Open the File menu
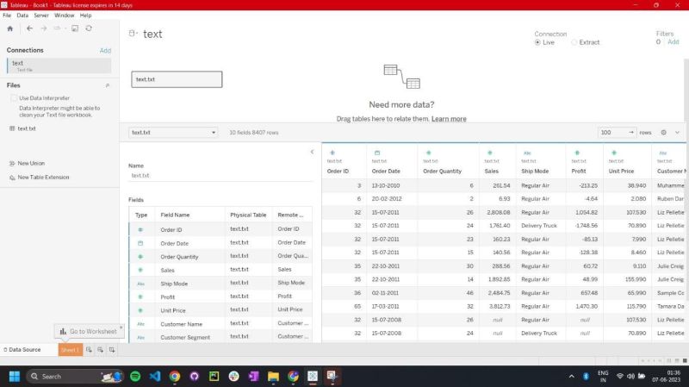The width and height of the screenshot is (689, 387). (x=7, y=16)
